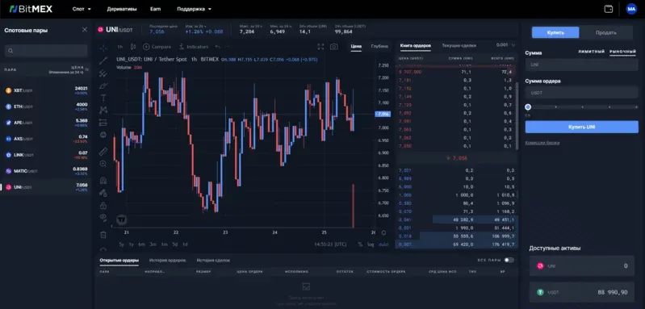The image size is (645, 309).
Task: Activate the zoom-in tool on chart
Action: [103, 164]
